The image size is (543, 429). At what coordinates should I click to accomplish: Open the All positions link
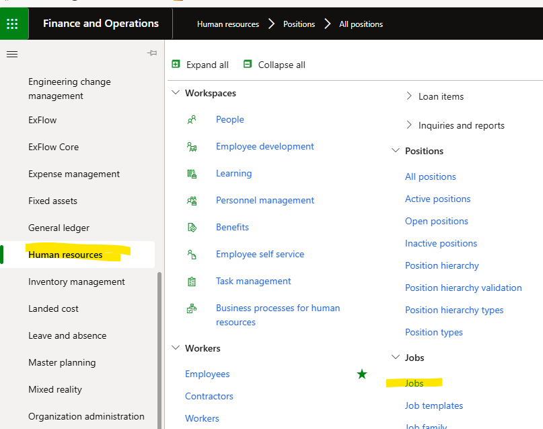click(431, 176)
